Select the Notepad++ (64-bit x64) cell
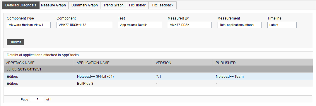 coord(95,77)
